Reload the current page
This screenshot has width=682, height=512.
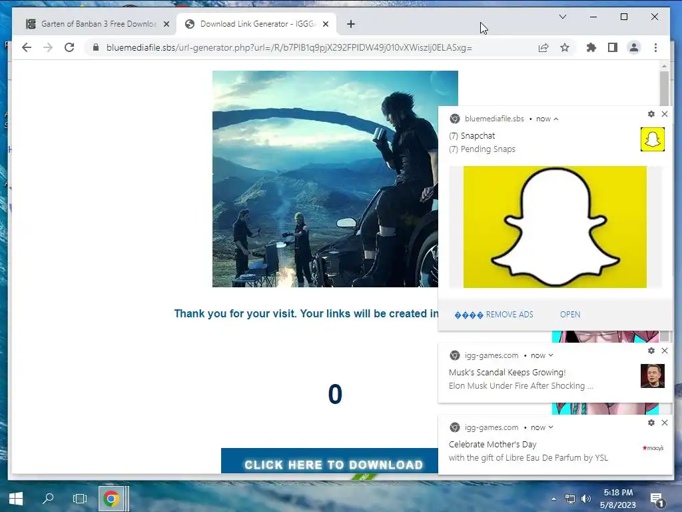69,47
